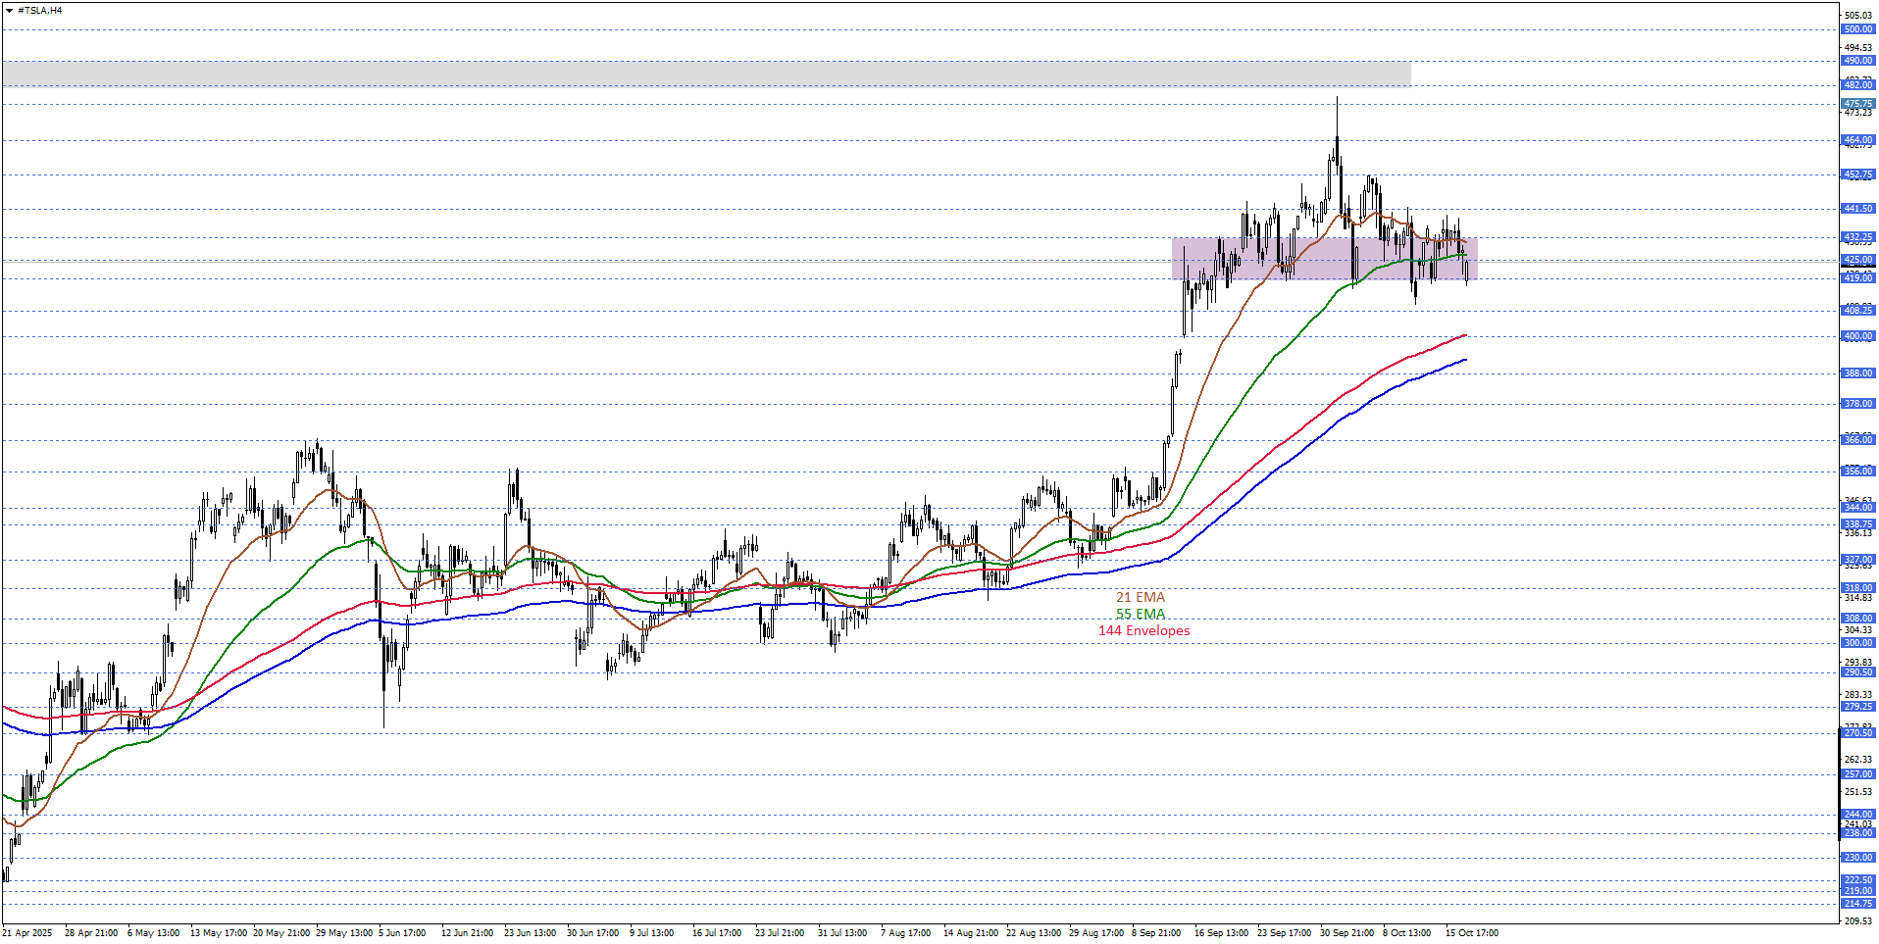The width and height of the screenshot is (1879, 944).
Task: Click the gray shaded rectangle zone near 490
Action: click(706, 74)
